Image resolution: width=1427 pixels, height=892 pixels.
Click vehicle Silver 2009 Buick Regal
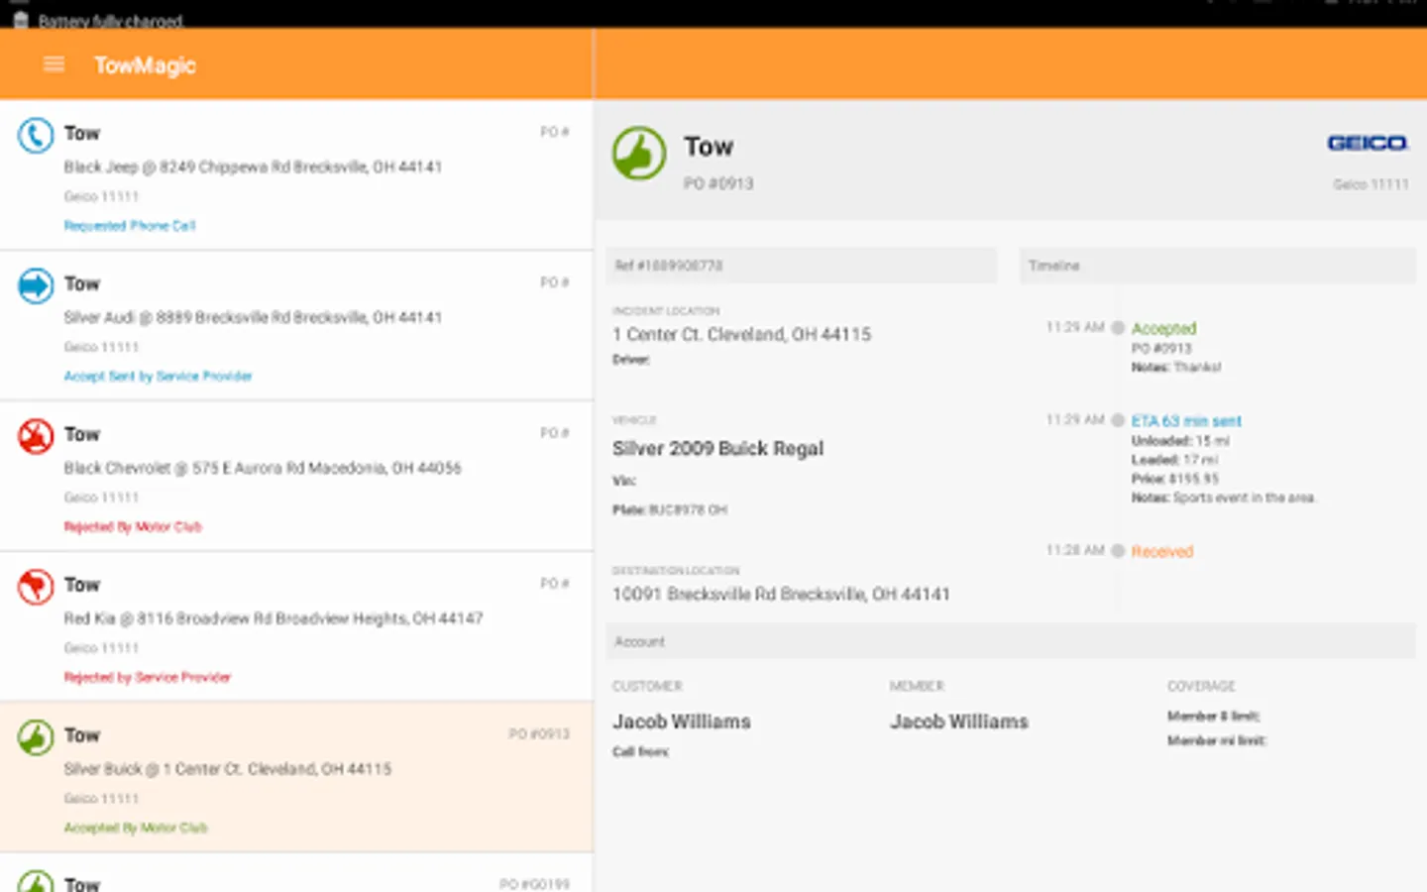click(717, 449)
